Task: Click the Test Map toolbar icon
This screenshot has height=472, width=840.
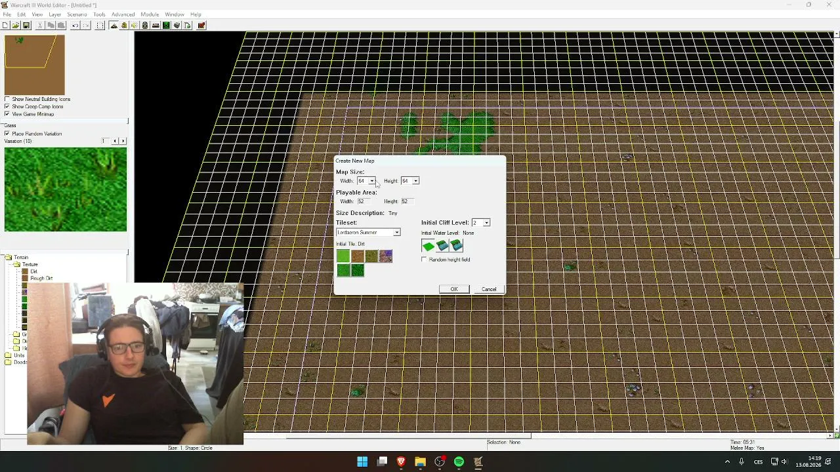Action: [201, 26]
